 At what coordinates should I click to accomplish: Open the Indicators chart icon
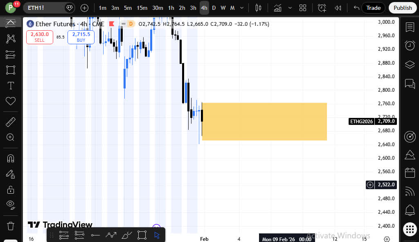(x=278, y=8)
